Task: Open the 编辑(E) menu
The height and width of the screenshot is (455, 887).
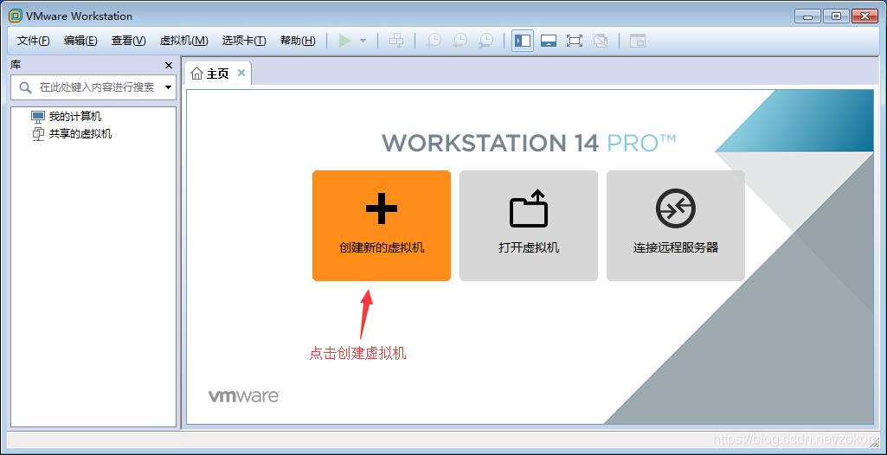Action: [80, 41]
